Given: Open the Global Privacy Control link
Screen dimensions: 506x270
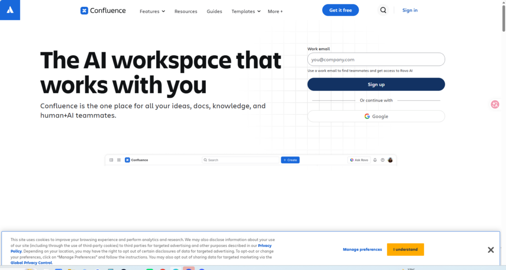Looking at the screenshot, I should pos(31,263).
